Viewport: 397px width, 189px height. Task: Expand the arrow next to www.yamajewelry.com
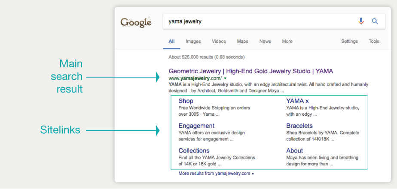225,78
